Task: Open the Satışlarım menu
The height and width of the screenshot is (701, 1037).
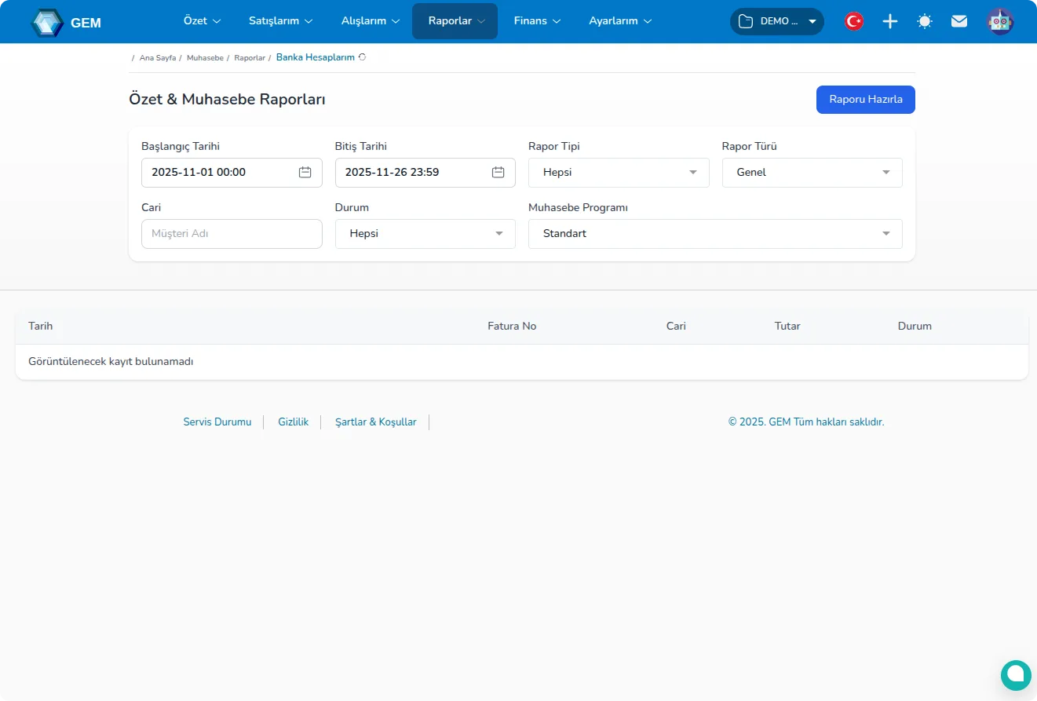Action: (x=280, y=21)
